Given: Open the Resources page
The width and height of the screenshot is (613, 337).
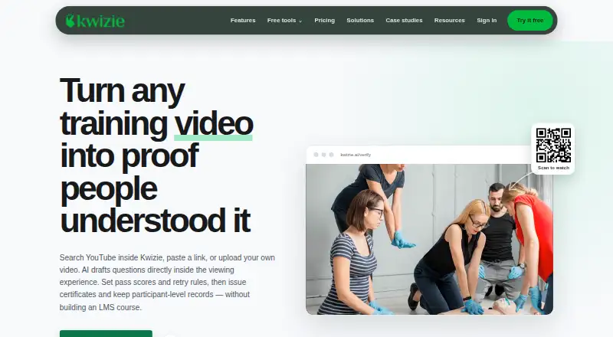Looking at the screenshot, I should (449, 21).
